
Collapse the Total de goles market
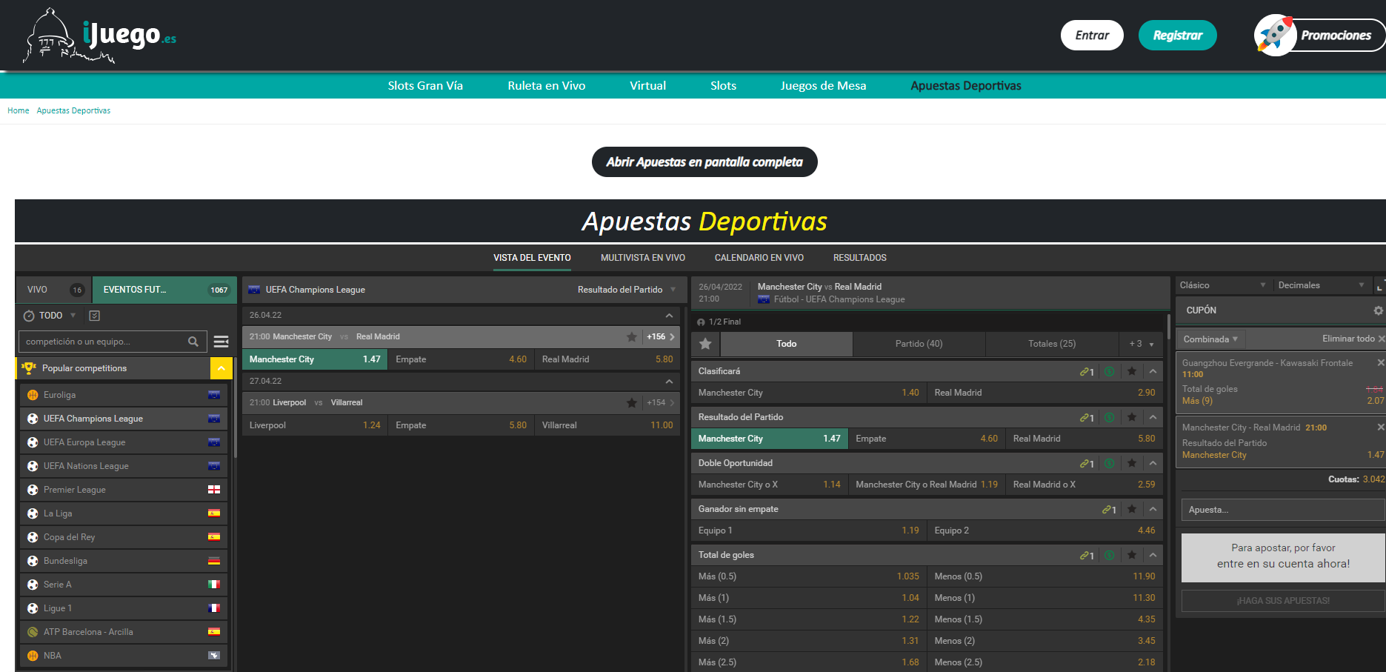(1153, 555)
